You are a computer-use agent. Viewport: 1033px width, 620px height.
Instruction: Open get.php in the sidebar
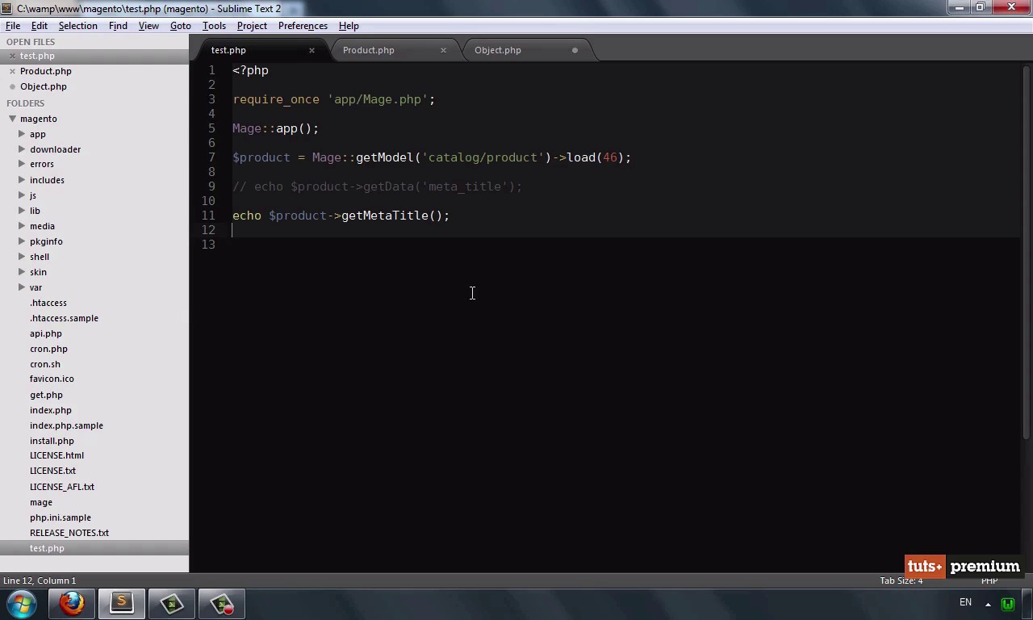(x=46, y=395)
